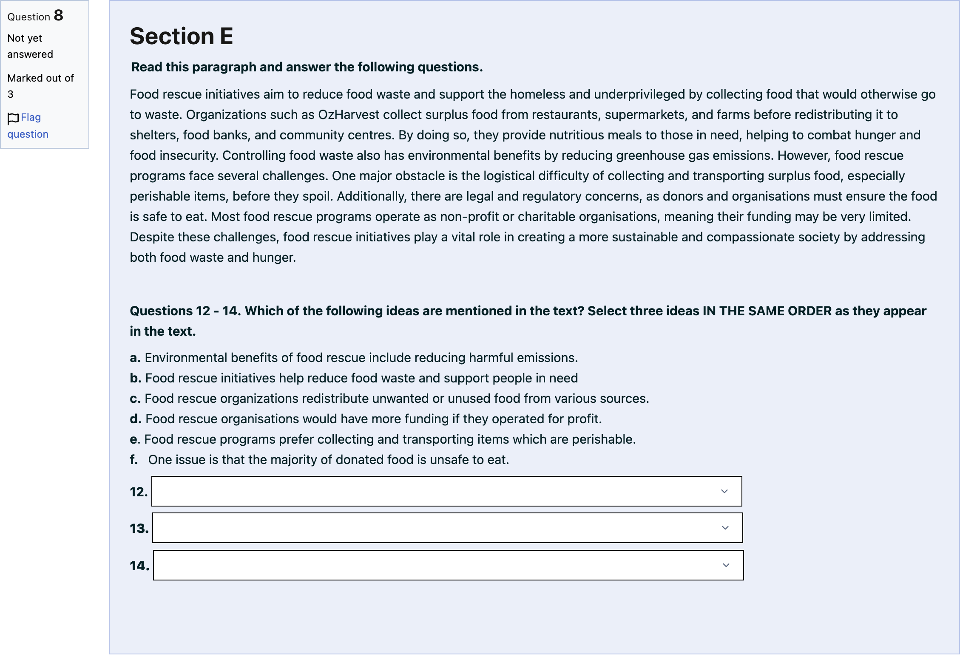Viewport: 960px width, 668px height.
Task: Click the chevron arrow in question 12's box
Action: [724, 491]
